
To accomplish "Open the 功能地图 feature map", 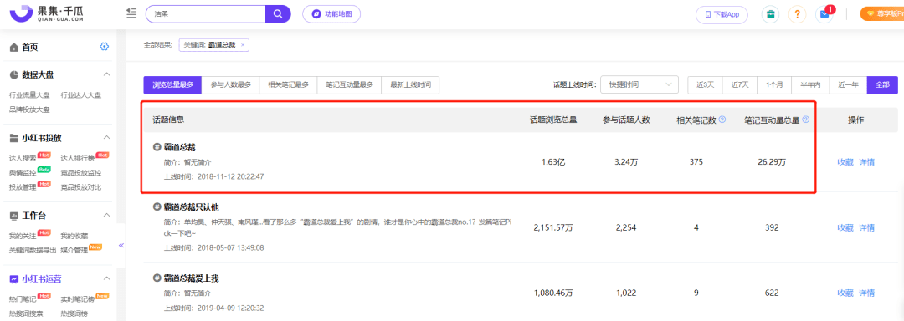I will [331, 14].
